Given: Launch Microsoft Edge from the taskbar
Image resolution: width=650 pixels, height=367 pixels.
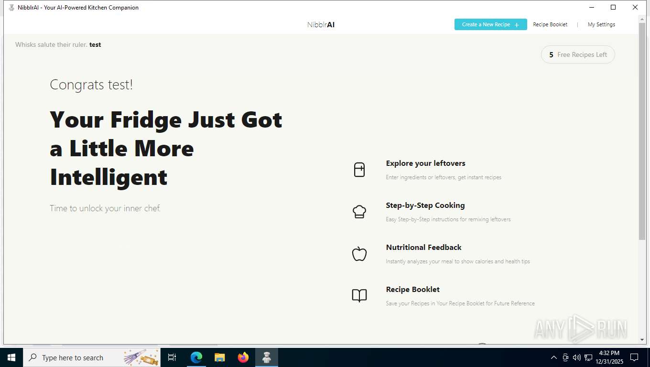Looking at the screenshot, I should tap(196, 357).
